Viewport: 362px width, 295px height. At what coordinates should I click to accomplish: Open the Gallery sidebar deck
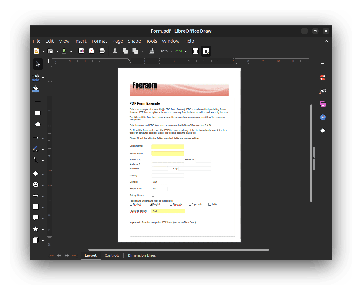[323, 104]
